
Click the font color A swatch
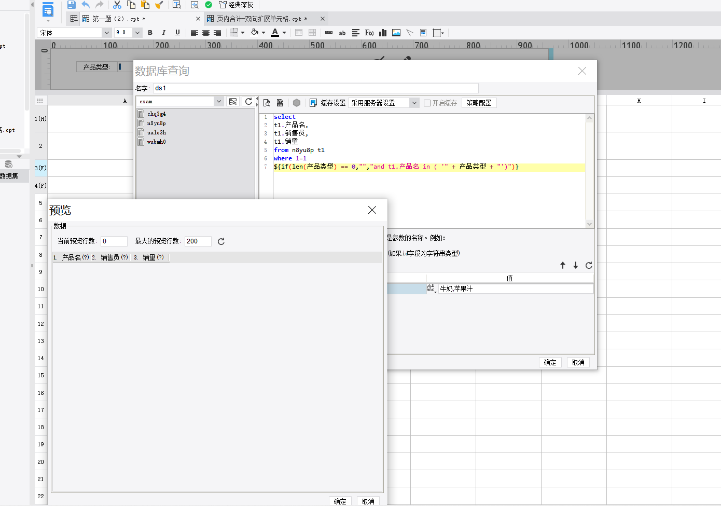(x=275, y=33)
